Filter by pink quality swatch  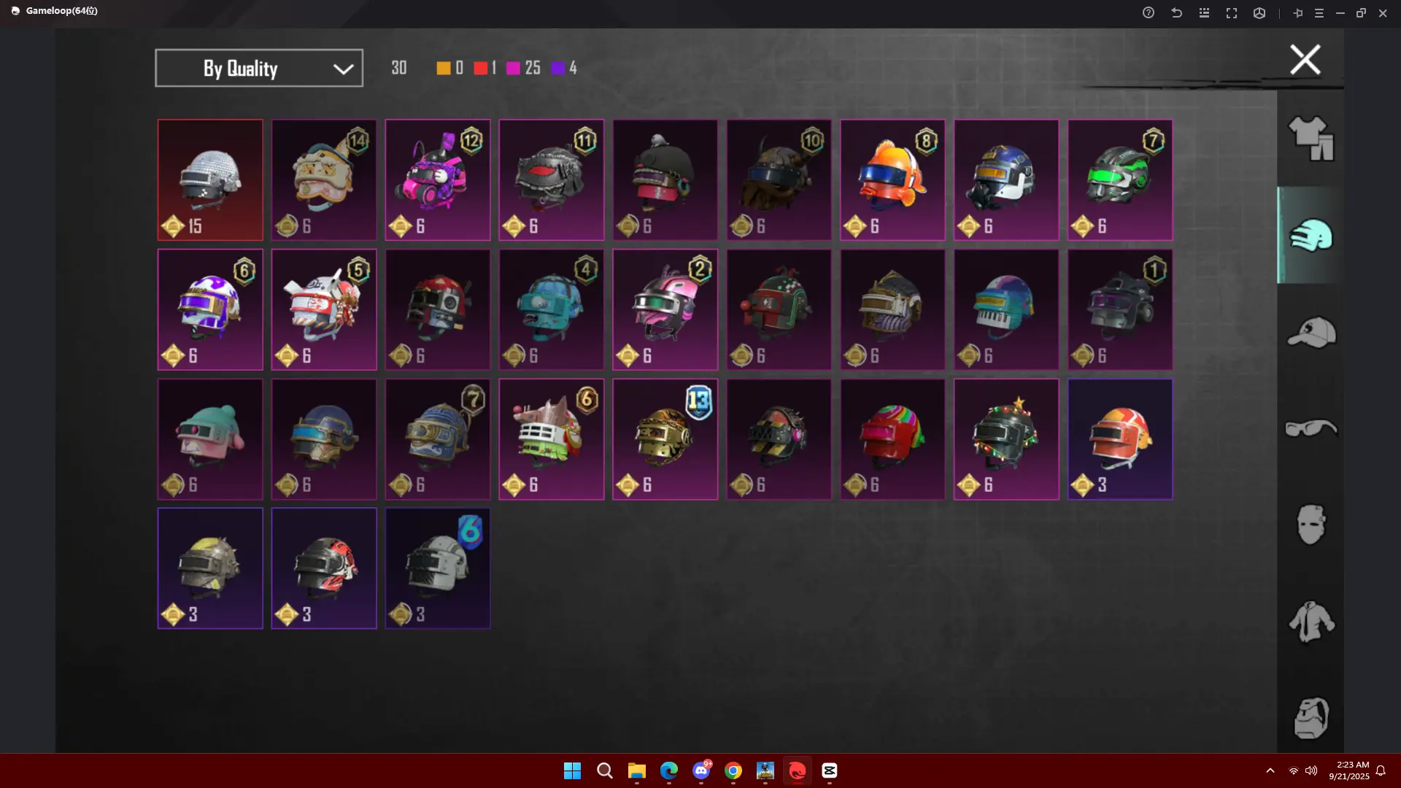513,68
